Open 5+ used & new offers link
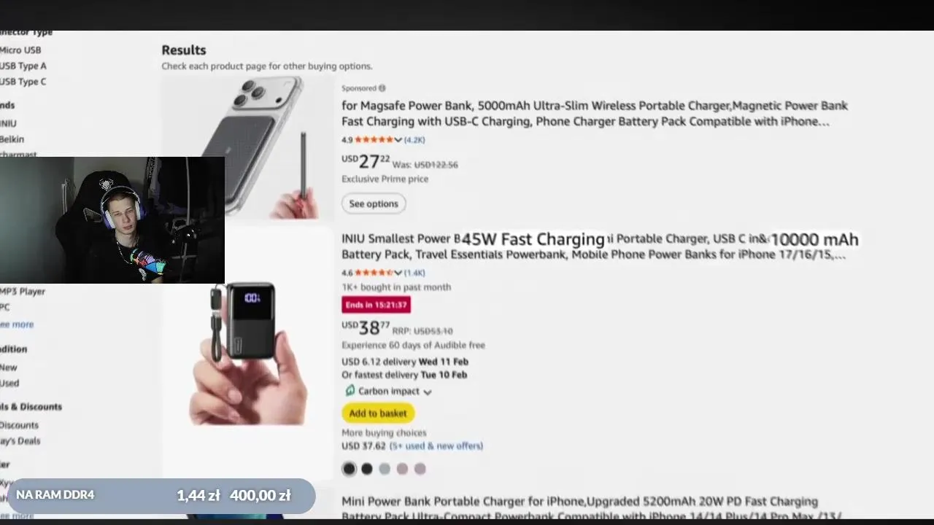Image resolution: width=934 pixels, height=525 pixels. coord(436,446)
